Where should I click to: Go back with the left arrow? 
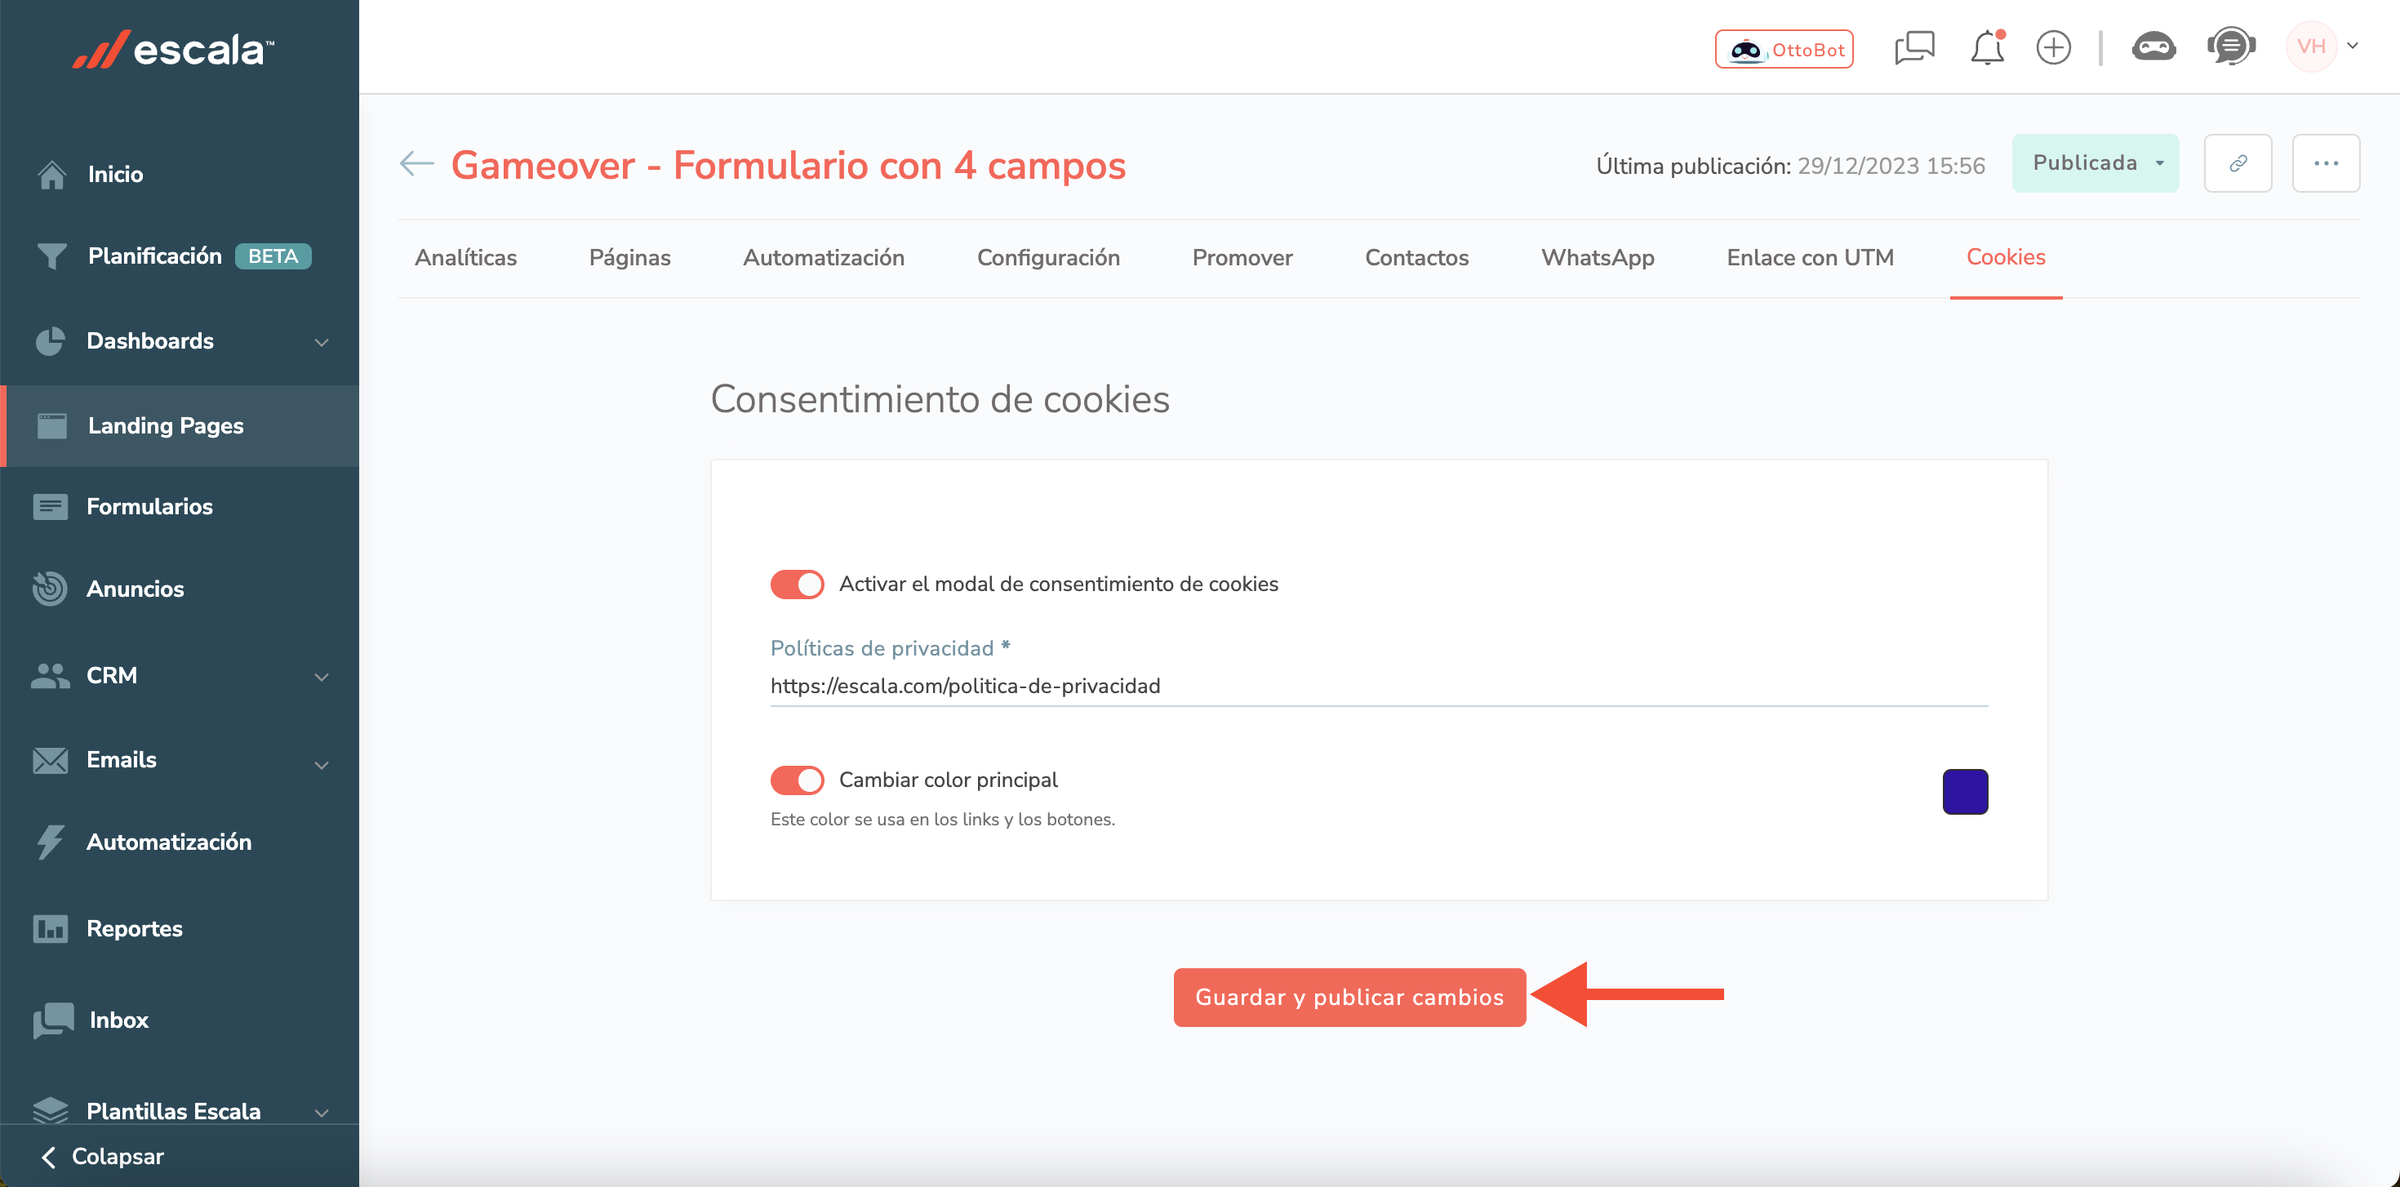[416, 164]
